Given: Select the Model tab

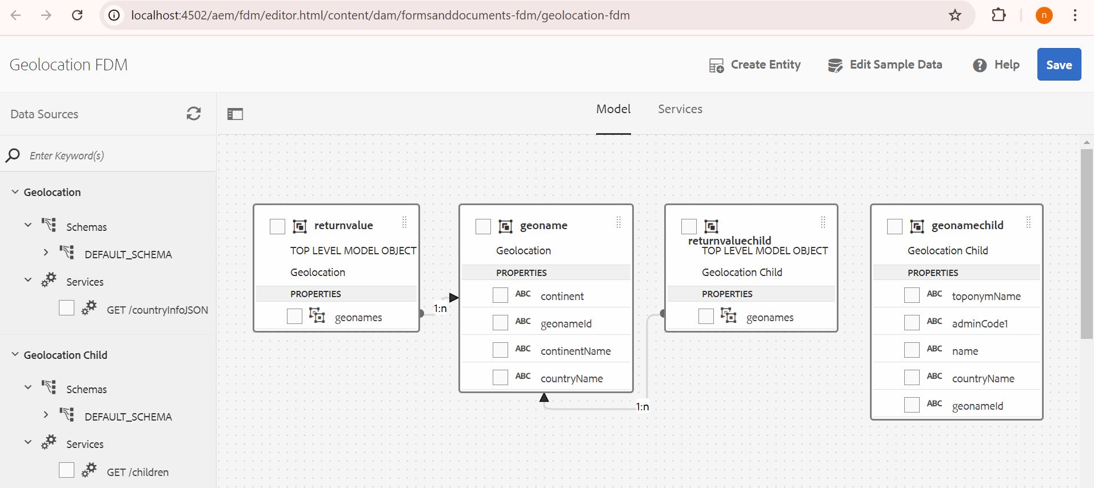Looking at the screenshot, I should pos(613,109).
